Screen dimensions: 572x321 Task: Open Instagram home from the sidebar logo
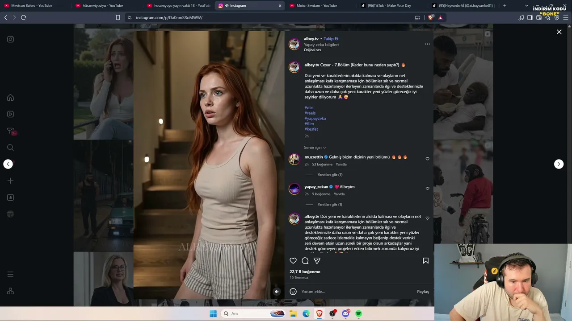[10, 39]
